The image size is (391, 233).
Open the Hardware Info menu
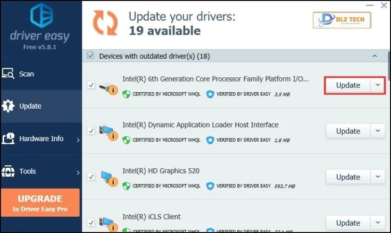click(x=41, y=138)
